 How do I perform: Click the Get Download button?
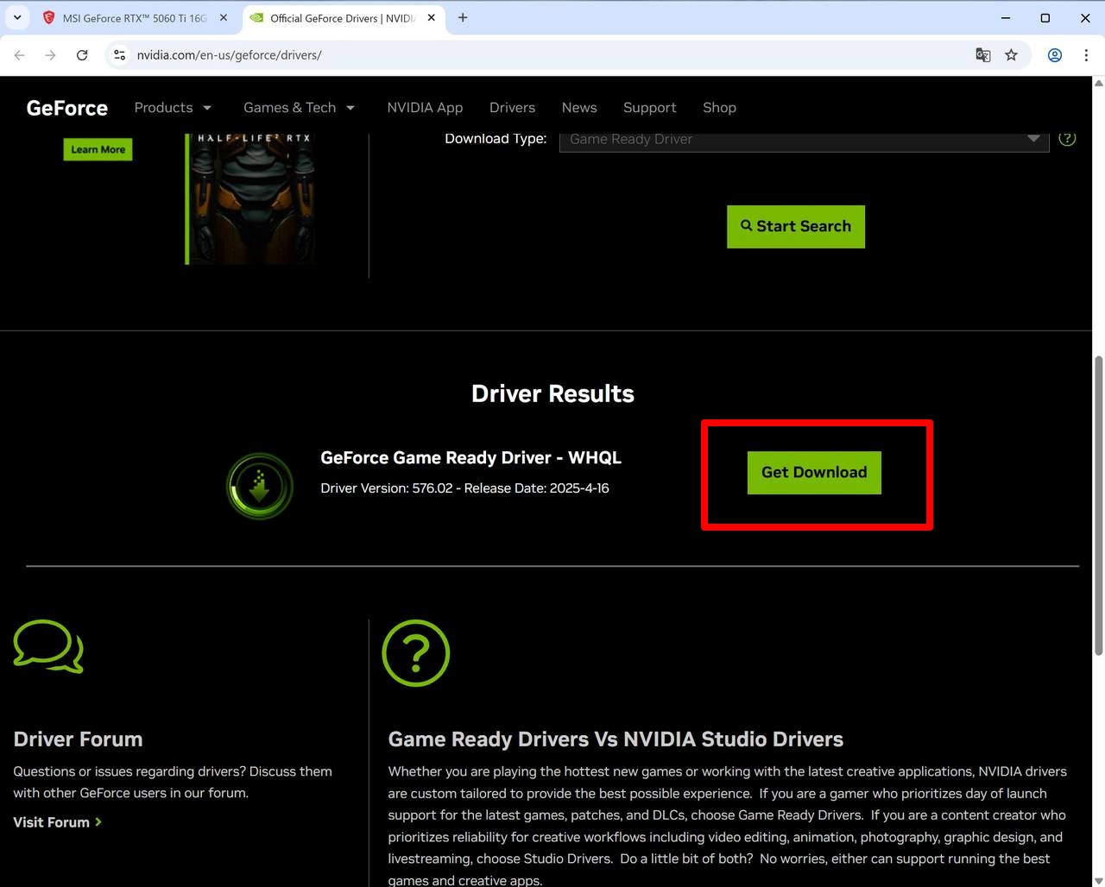click(x=814, y=473)
